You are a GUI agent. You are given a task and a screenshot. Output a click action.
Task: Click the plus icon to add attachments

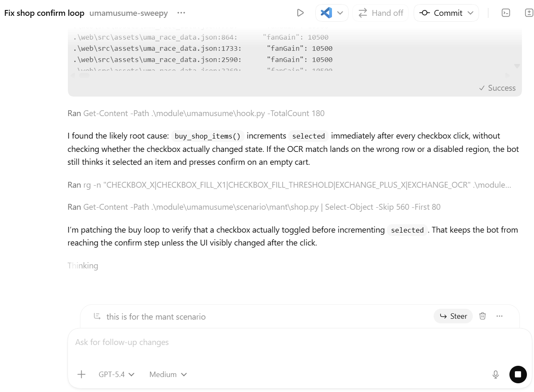click(x=82, y=375)
